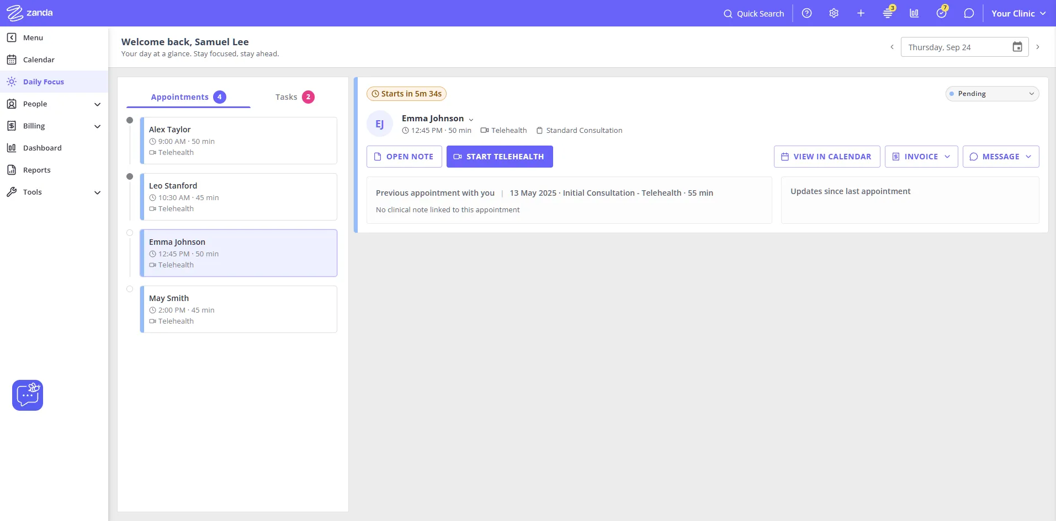
Task: Open the Pending status dropdown
Action: 992,94
